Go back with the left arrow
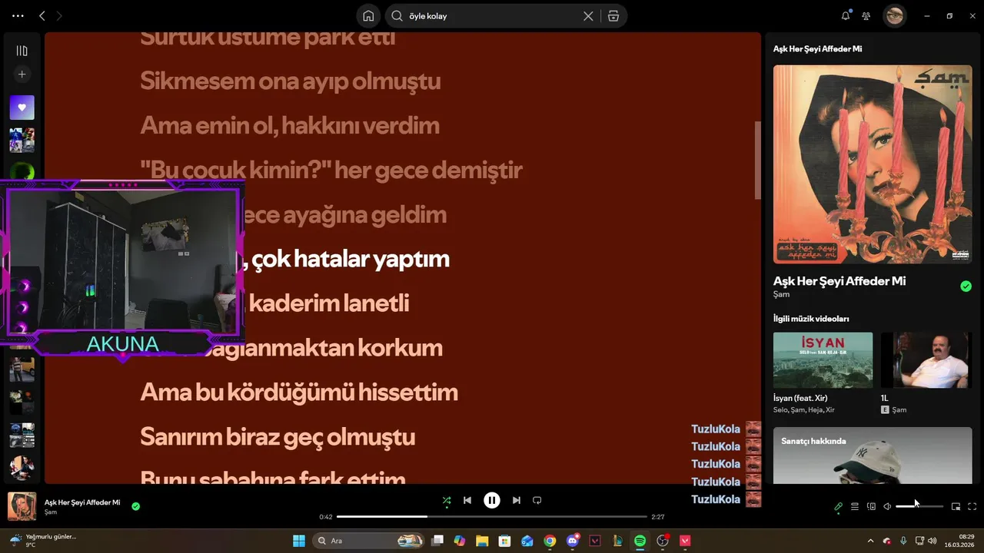Image resolution: width=984 pixels, height=553 pixels. [42, 15]
